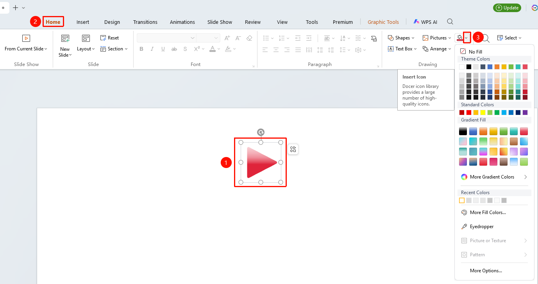Choose No Fill option

click(471, 52)
